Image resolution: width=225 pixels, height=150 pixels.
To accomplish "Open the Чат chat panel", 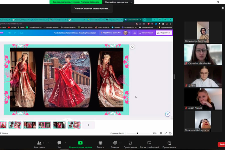I will [59, 144].
